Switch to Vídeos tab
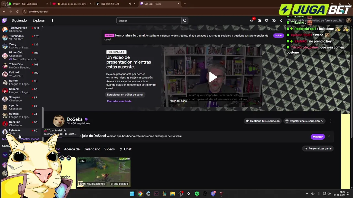This screenshot has width=353, height=198. [109, 149]
